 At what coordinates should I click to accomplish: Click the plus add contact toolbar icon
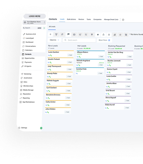pos(51,34)
